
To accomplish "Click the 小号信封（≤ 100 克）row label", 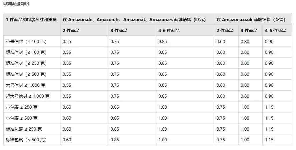I will [x=26, y=42].
